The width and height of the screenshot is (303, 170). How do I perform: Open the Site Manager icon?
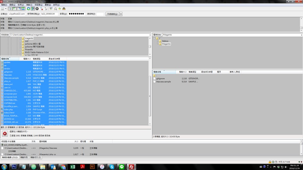pos(2,9)
